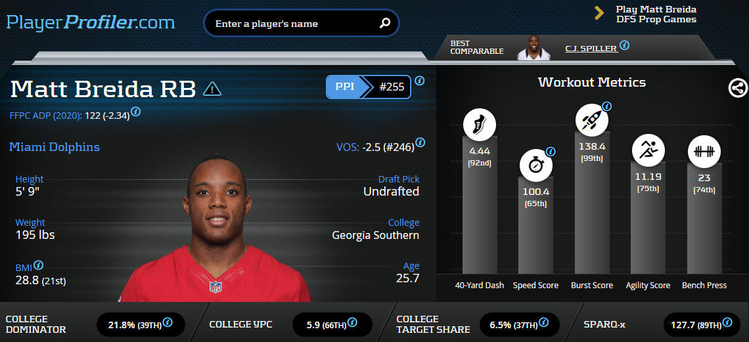Click the Agility Score runner icon
The image size is (749, 342).
coord(648,149)
